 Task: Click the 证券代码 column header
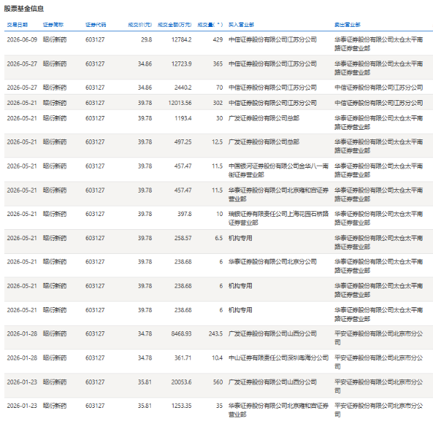click(95, 25)
